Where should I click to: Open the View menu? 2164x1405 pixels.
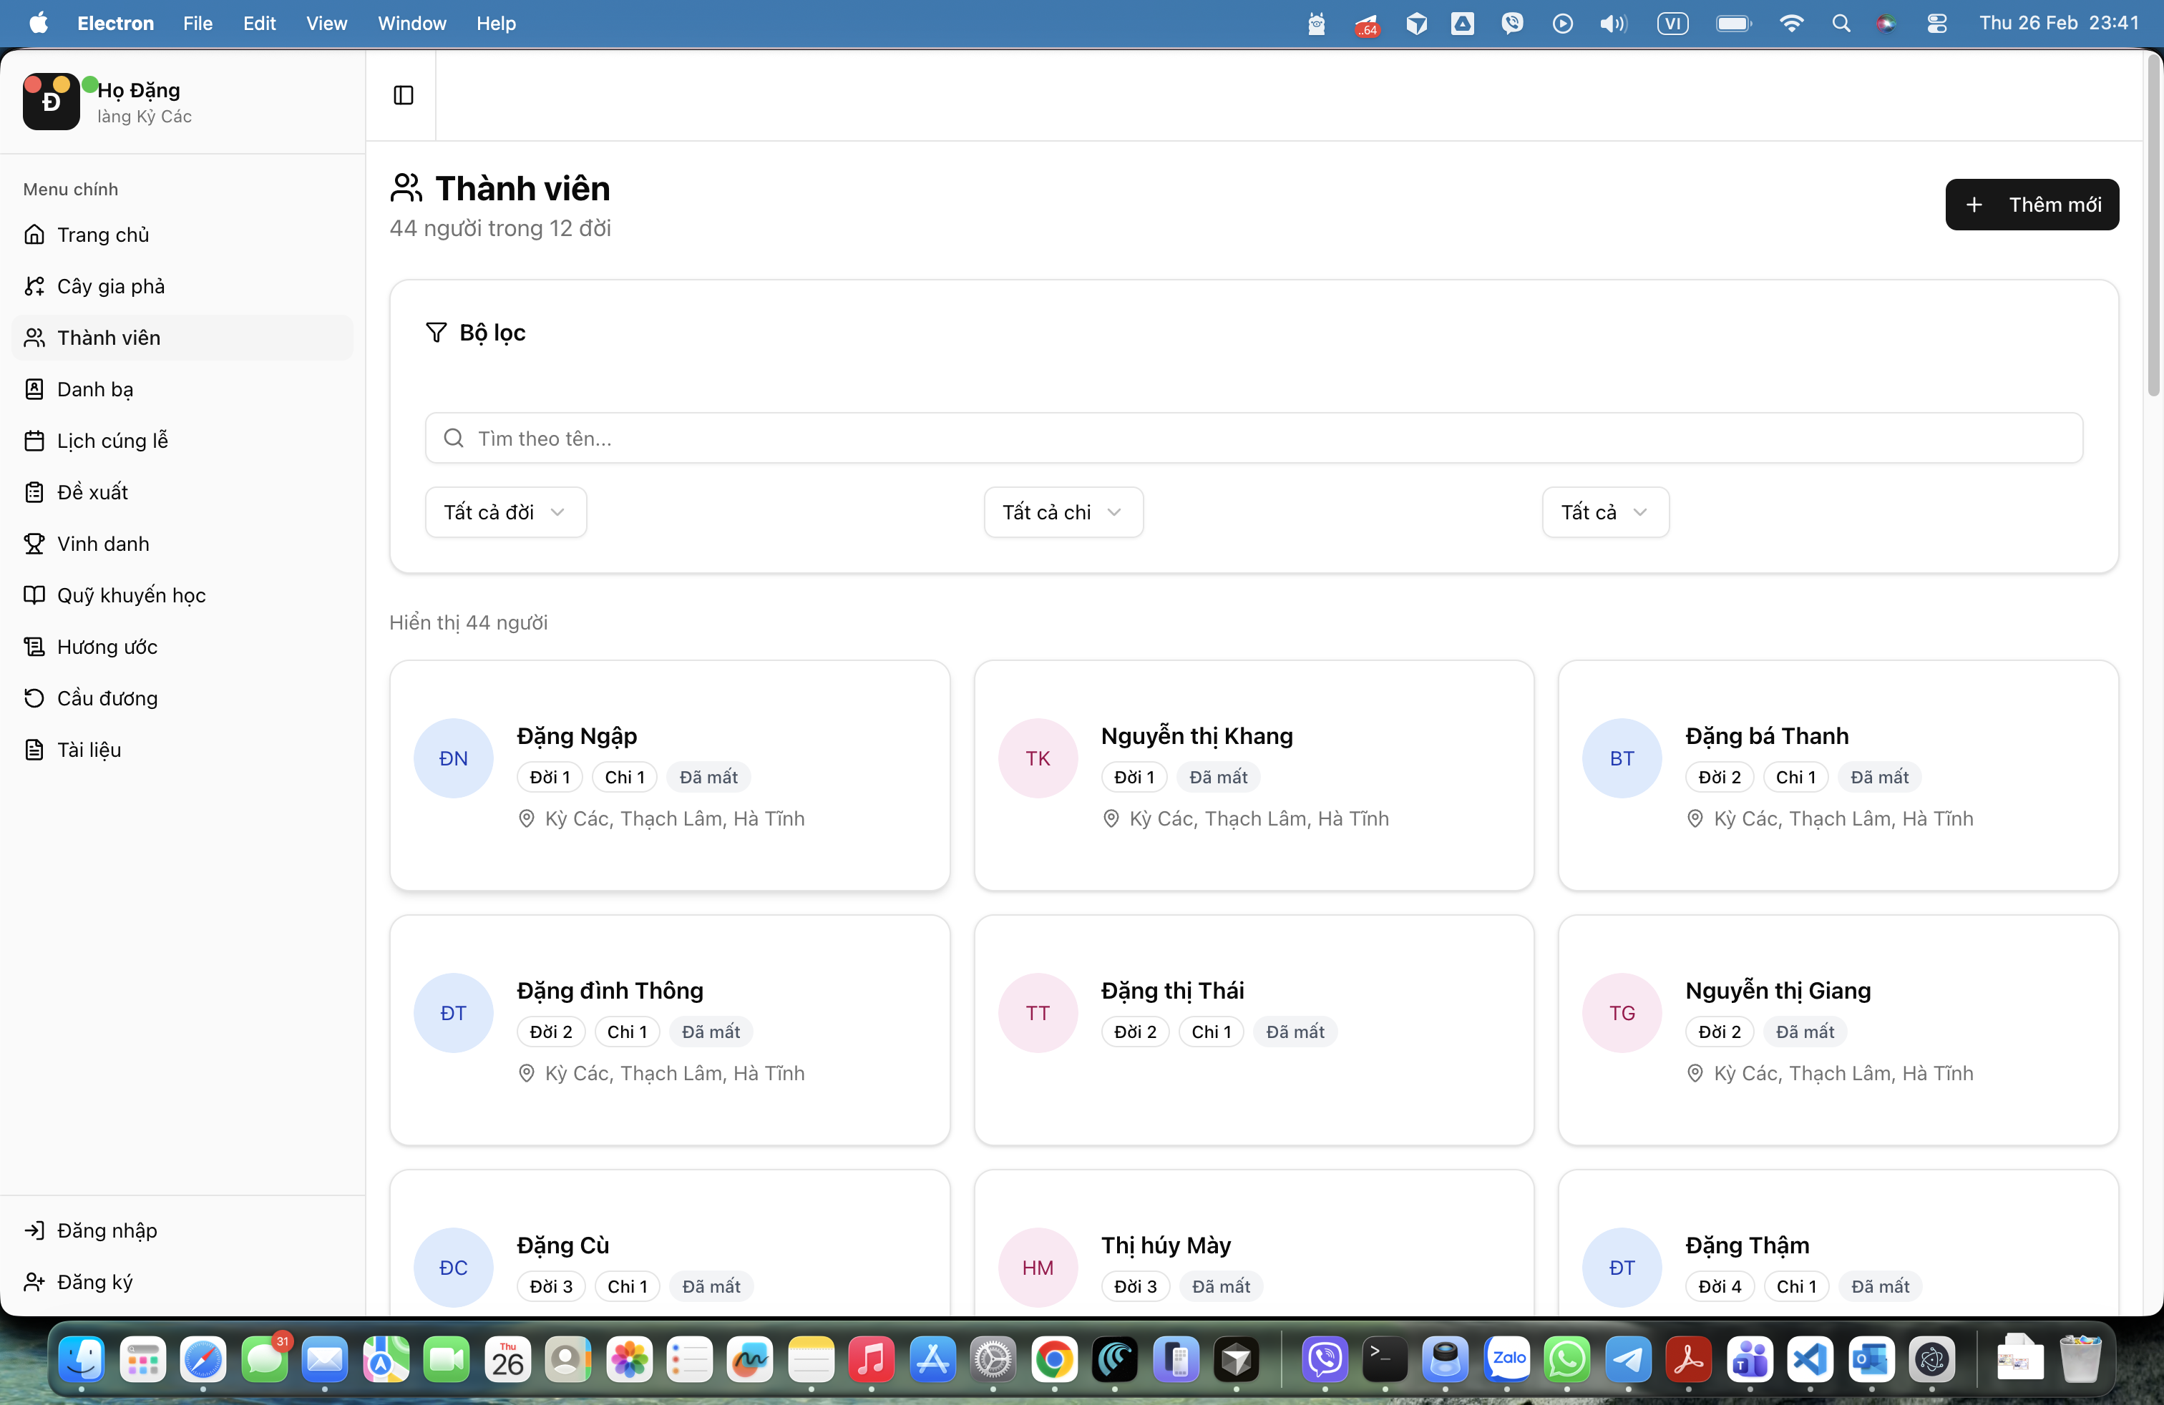[326, 23]
